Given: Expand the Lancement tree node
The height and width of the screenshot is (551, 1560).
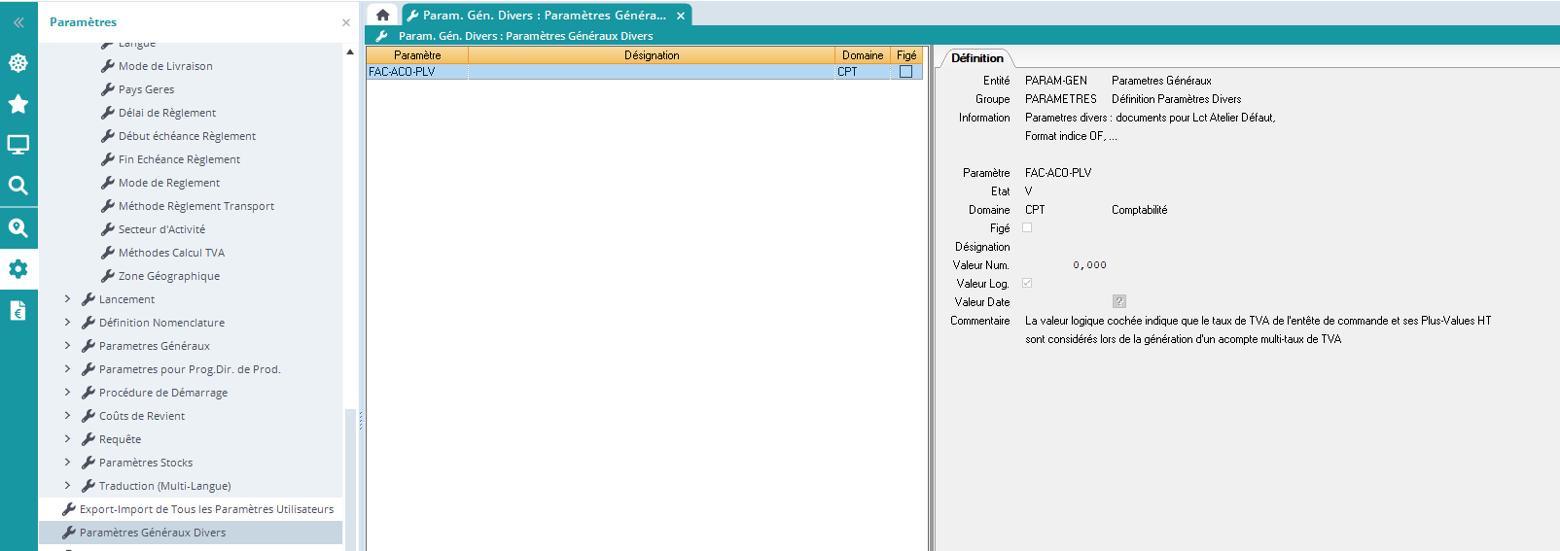Looking at the screenshot, I should point(67,299).
